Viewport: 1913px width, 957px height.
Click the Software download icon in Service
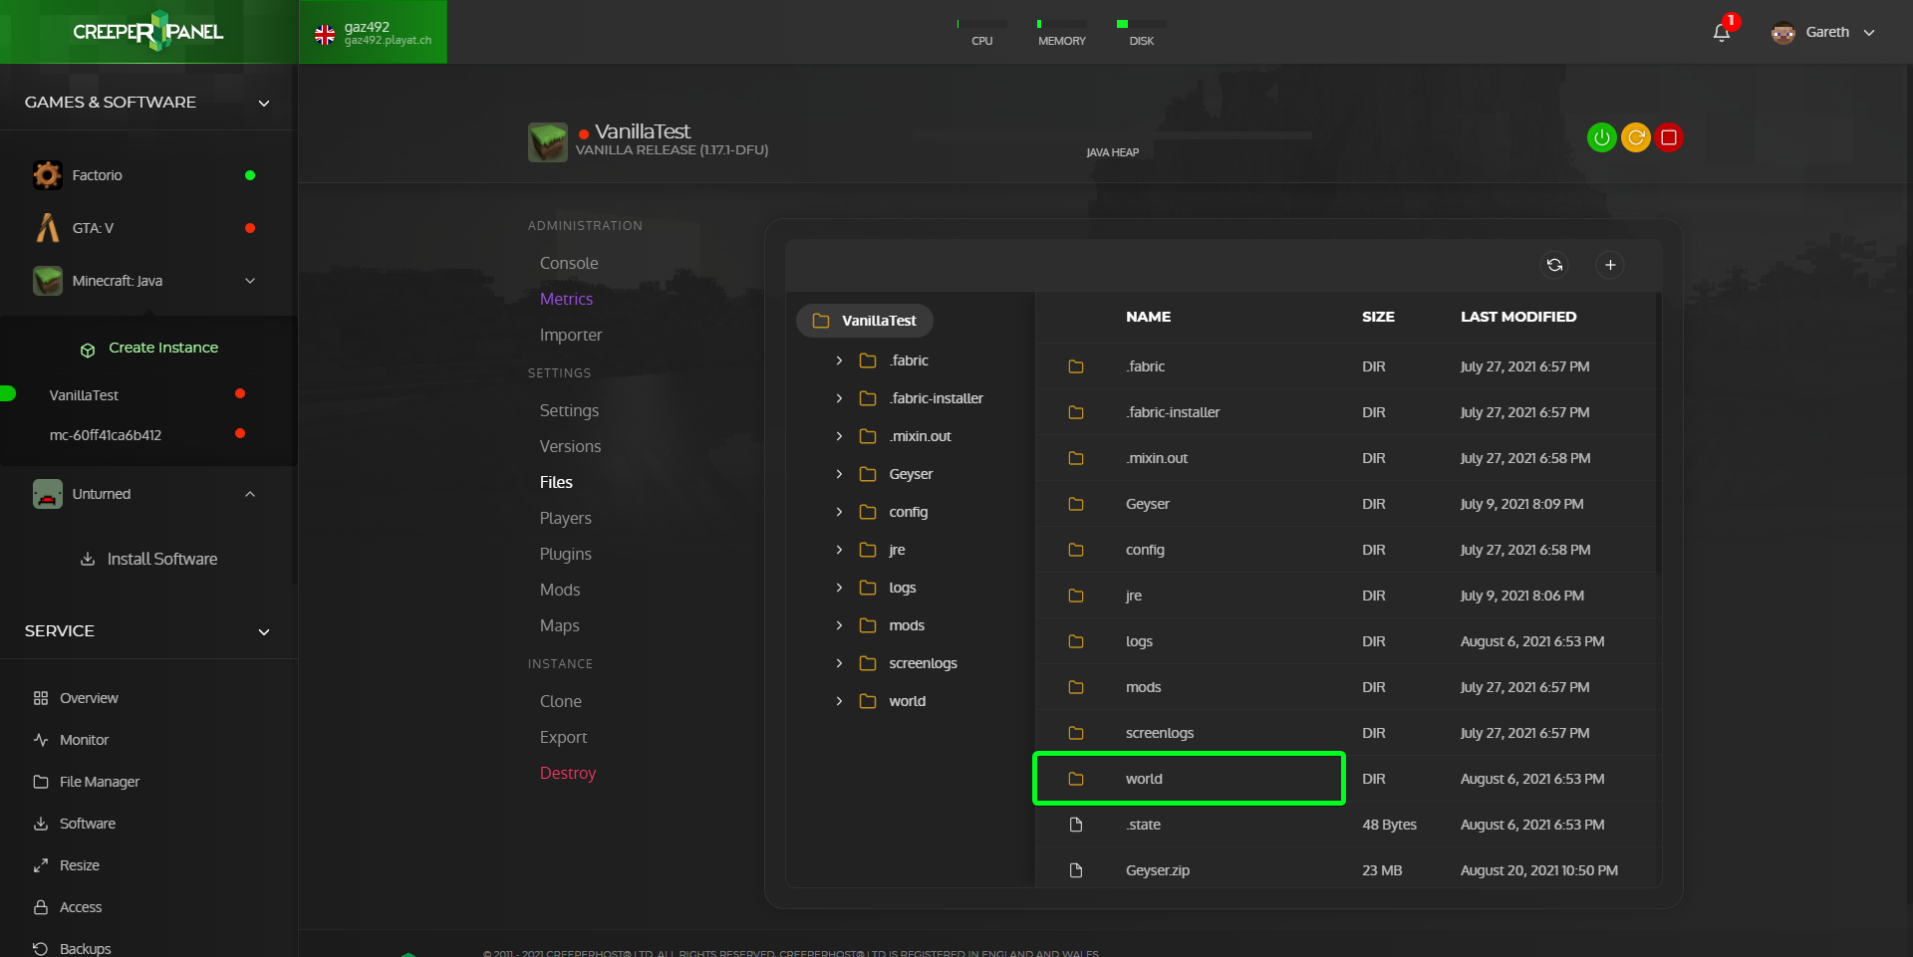pos(41,824)
